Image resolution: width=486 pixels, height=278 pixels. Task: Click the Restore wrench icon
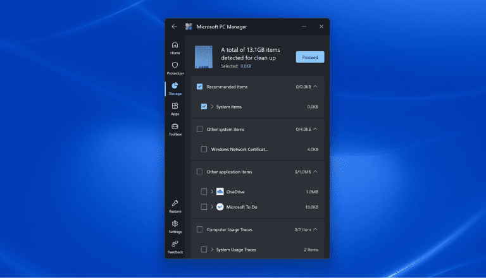tap(175, 206)
